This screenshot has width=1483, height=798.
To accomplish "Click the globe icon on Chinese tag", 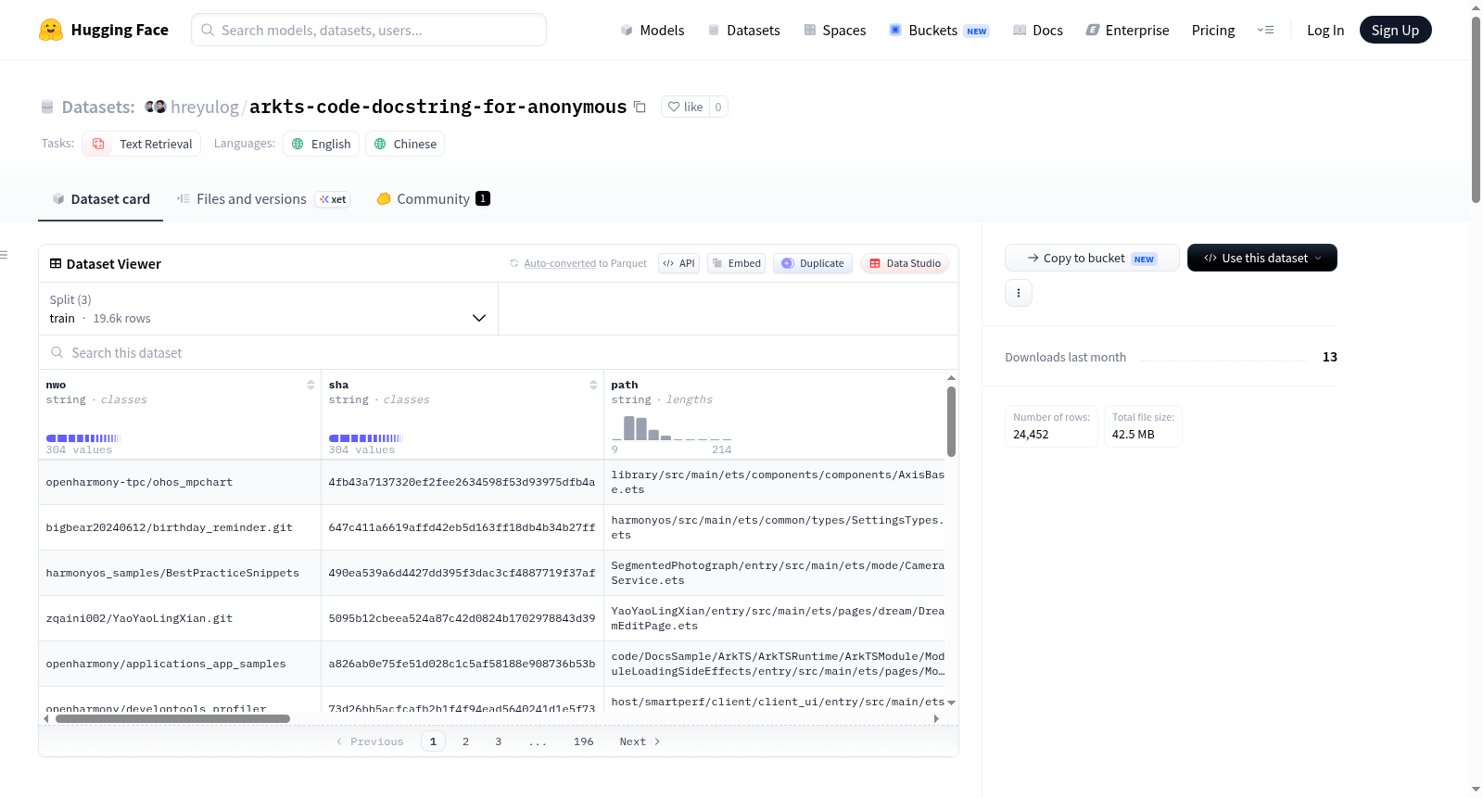I will tap(380, 144).
